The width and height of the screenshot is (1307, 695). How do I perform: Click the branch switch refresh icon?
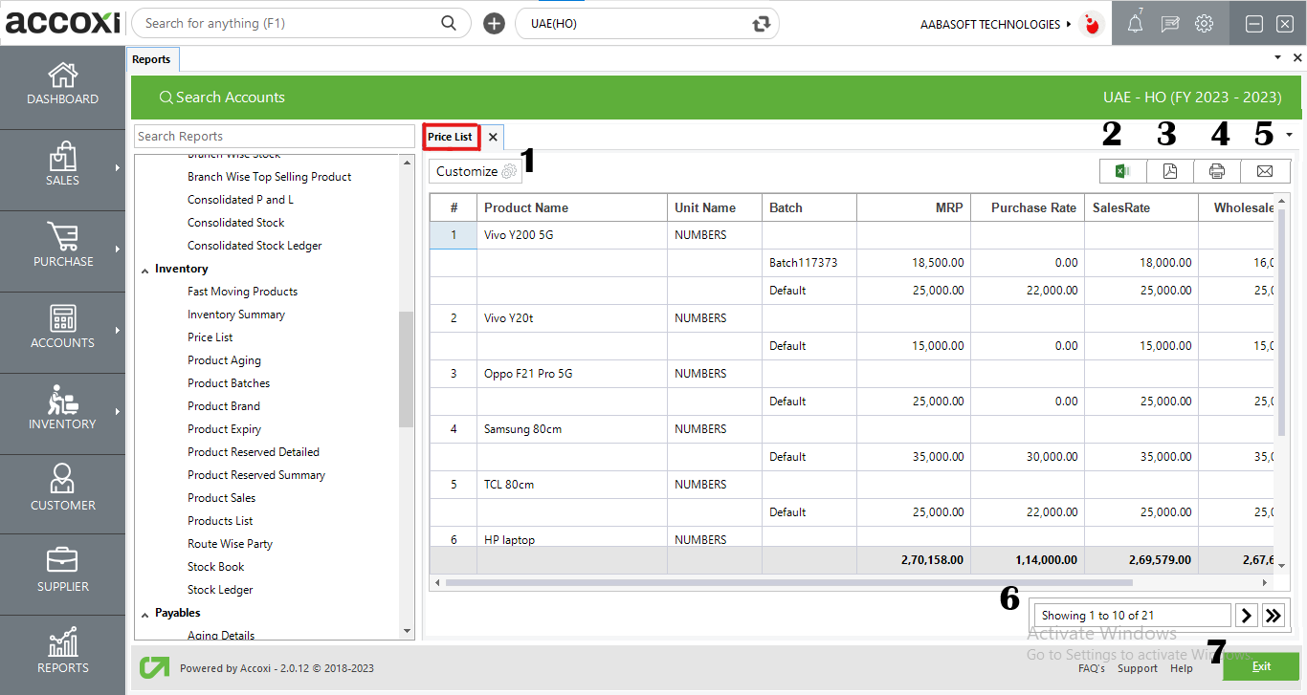762,24
